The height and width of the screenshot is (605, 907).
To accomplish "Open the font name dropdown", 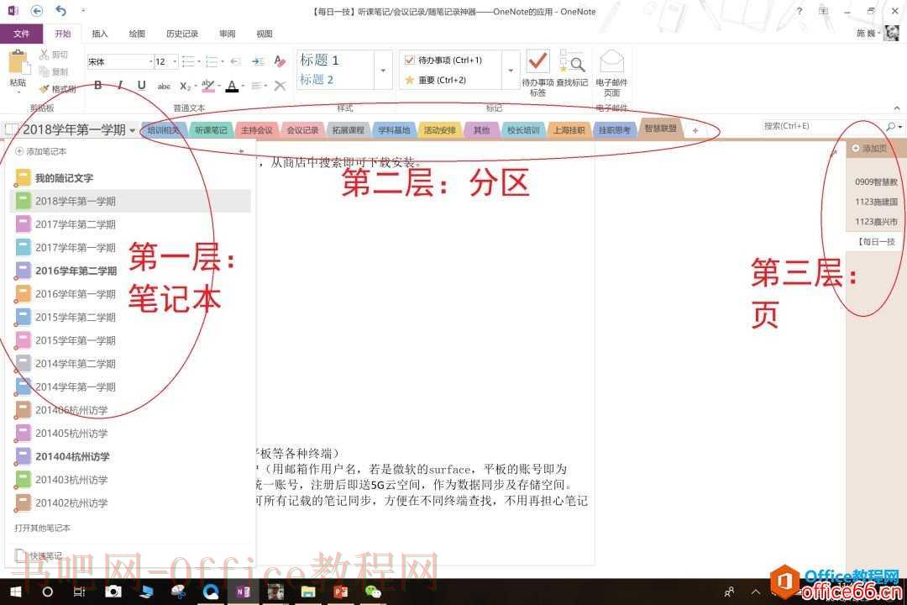I will coord(151,61).
